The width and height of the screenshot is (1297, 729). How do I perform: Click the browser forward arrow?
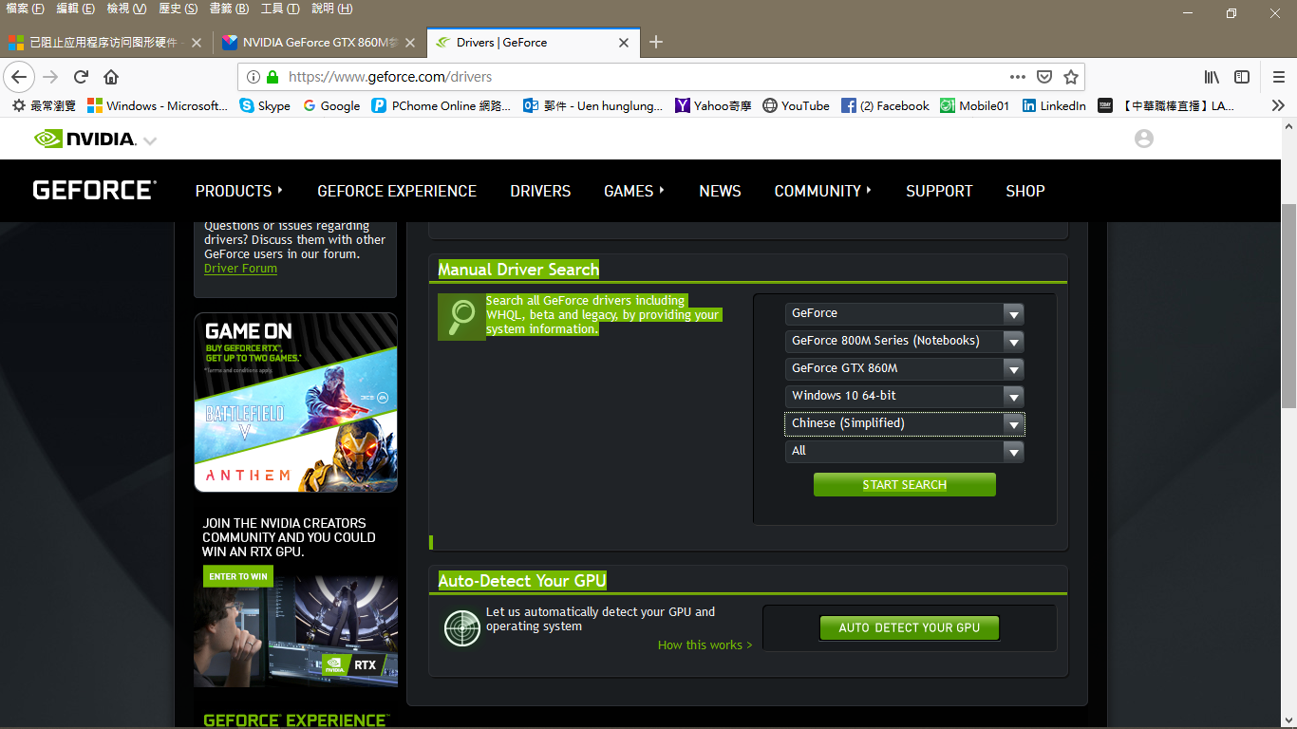[x=50, y=77]
